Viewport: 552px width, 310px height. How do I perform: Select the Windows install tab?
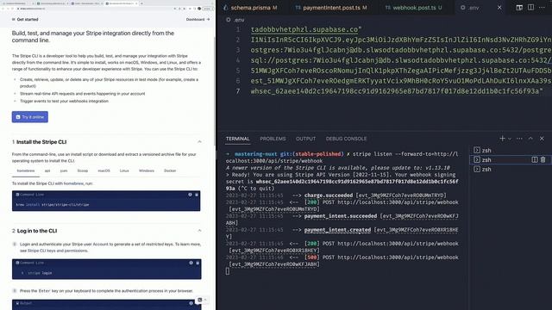pos(147,170)
